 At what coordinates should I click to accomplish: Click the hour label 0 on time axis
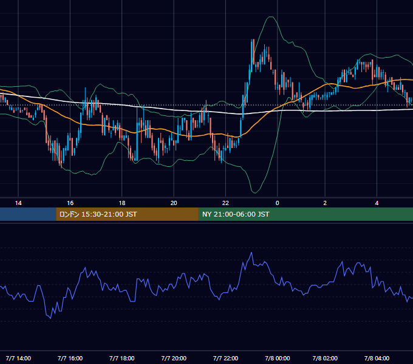click(x=277, y=203)
